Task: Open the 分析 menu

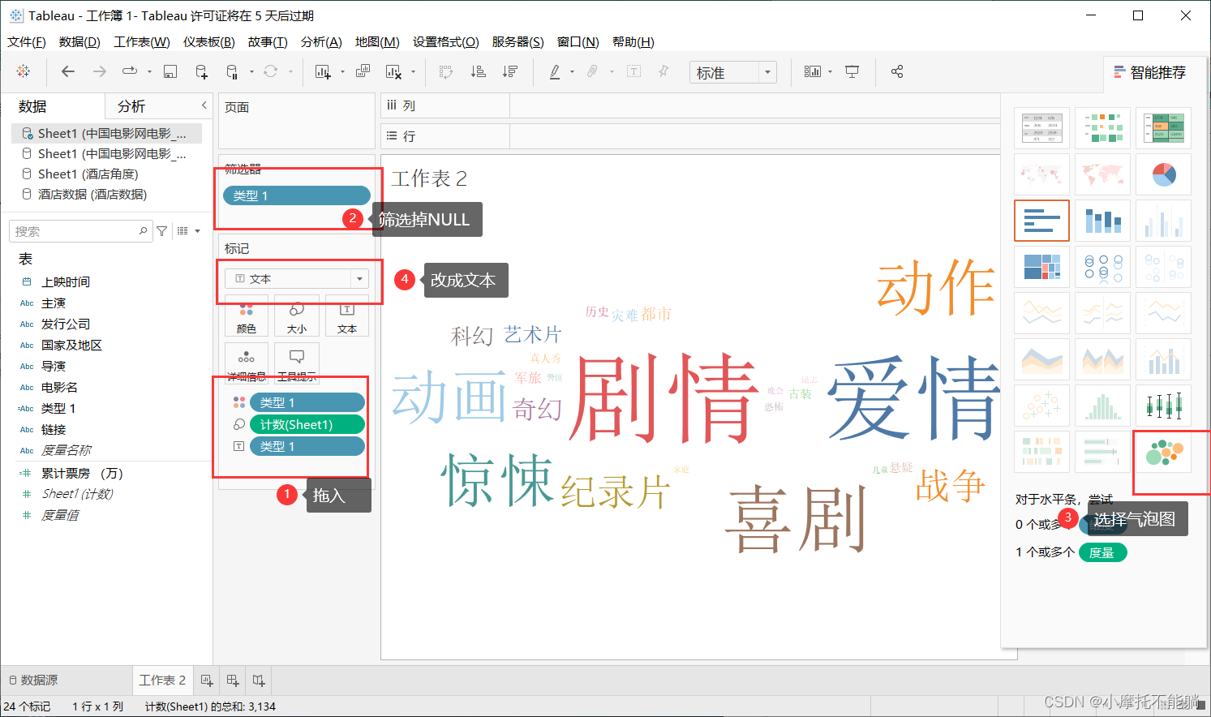Action: (321, 41)
